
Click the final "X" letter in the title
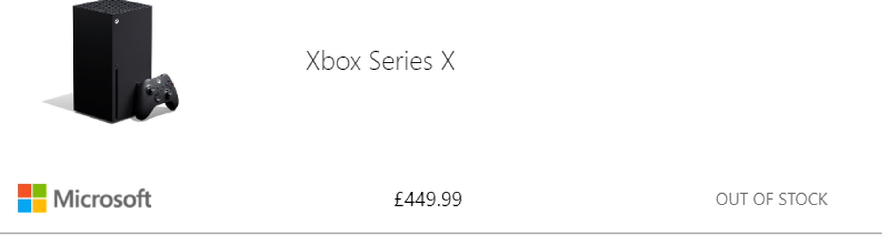point(448,61)
